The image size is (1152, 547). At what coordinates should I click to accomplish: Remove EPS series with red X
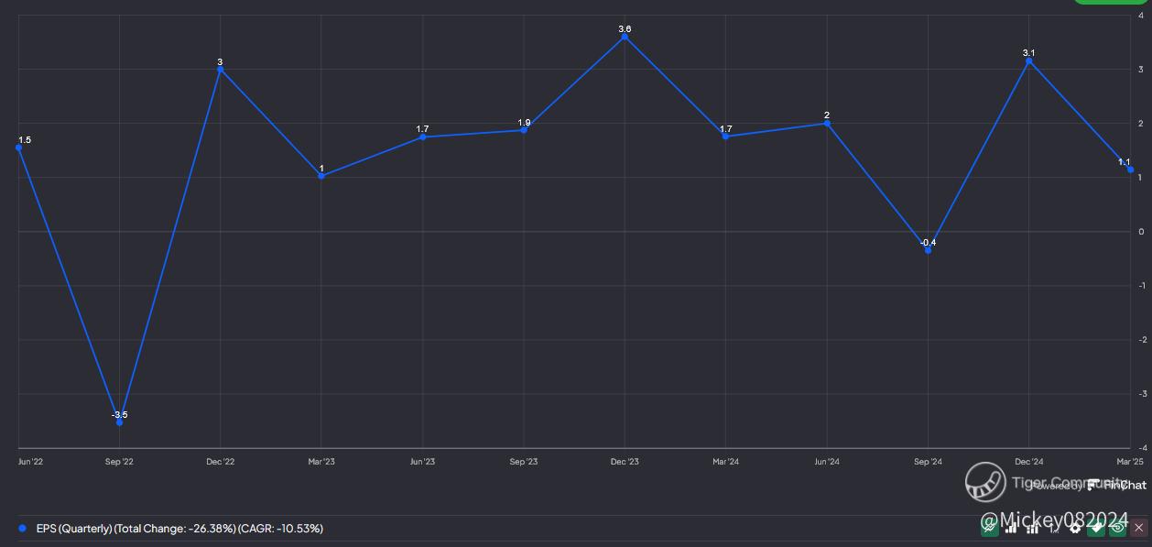pos(1138,528)
